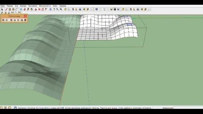Viewport: 203px width, 114px height.
Task: Activate the Circle drawing tool
Action: click(x=13, y=9)
